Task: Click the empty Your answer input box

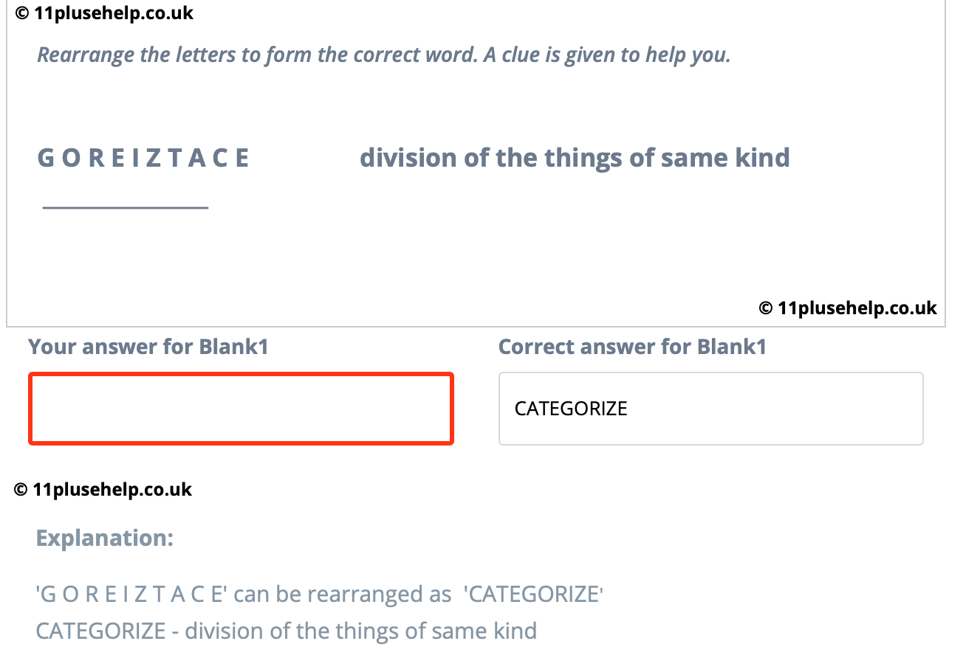Action: click(x=241, y=409)
